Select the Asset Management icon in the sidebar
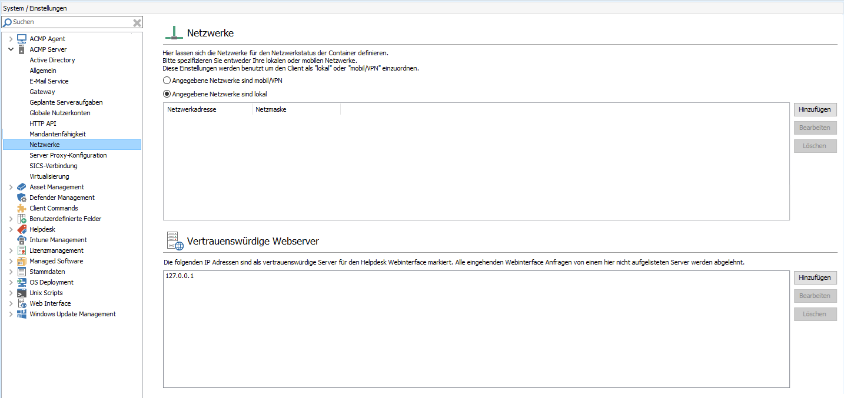 tap(21, 187)
